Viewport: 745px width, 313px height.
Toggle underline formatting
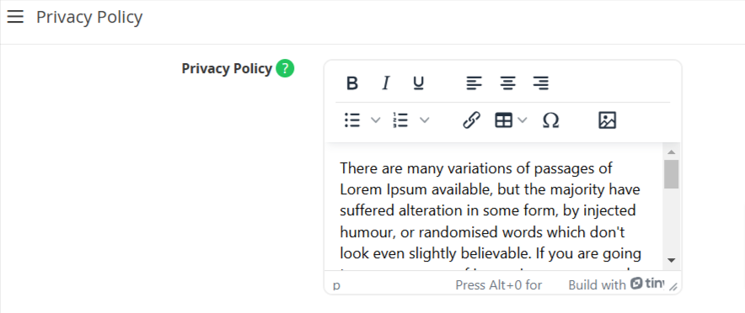[418, 83]
